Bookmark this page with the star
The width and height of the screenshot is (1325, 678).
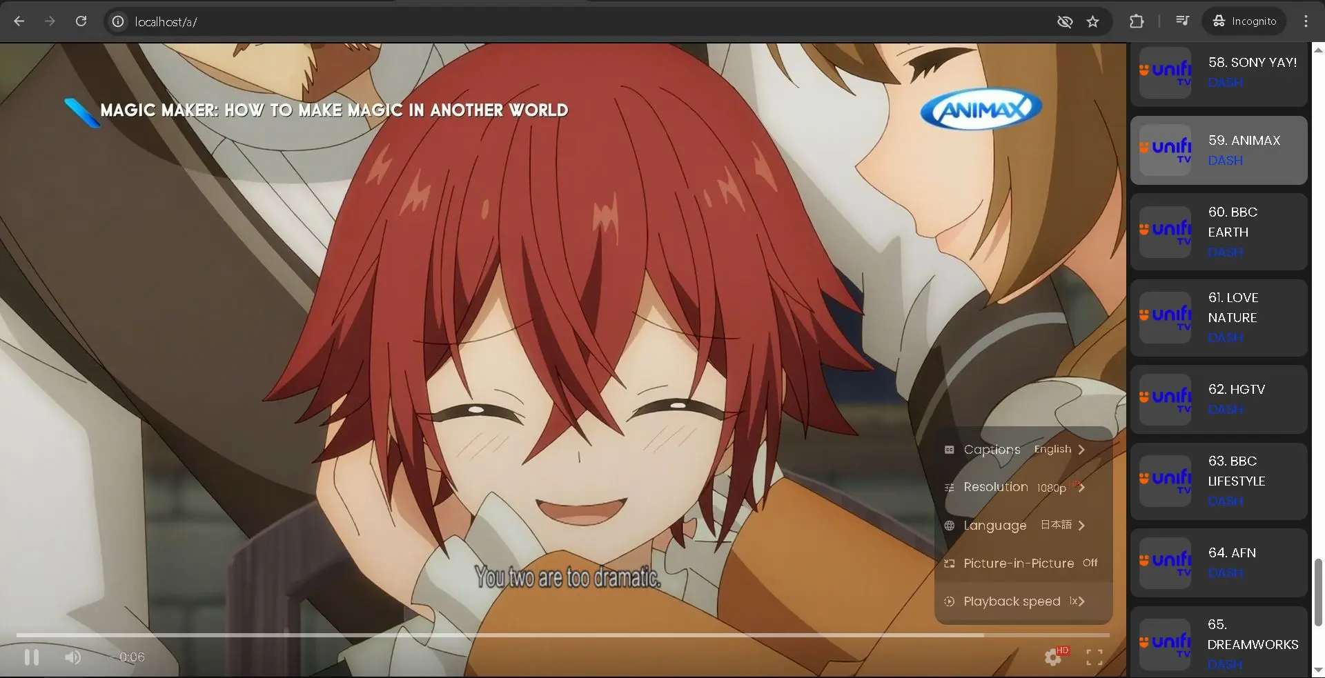pyautogui.click(x=1092, y=22)
